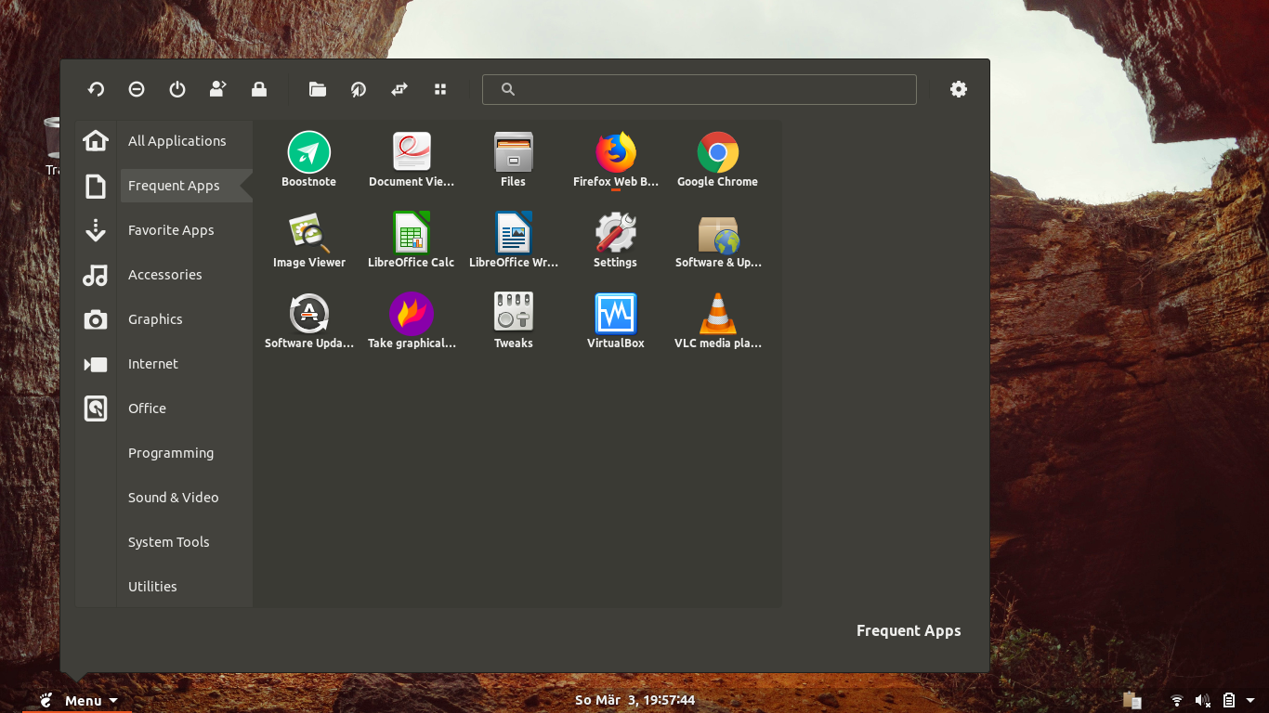Click the application search field
This screenshot has width=1269, height=713.
tap(700, 89)
